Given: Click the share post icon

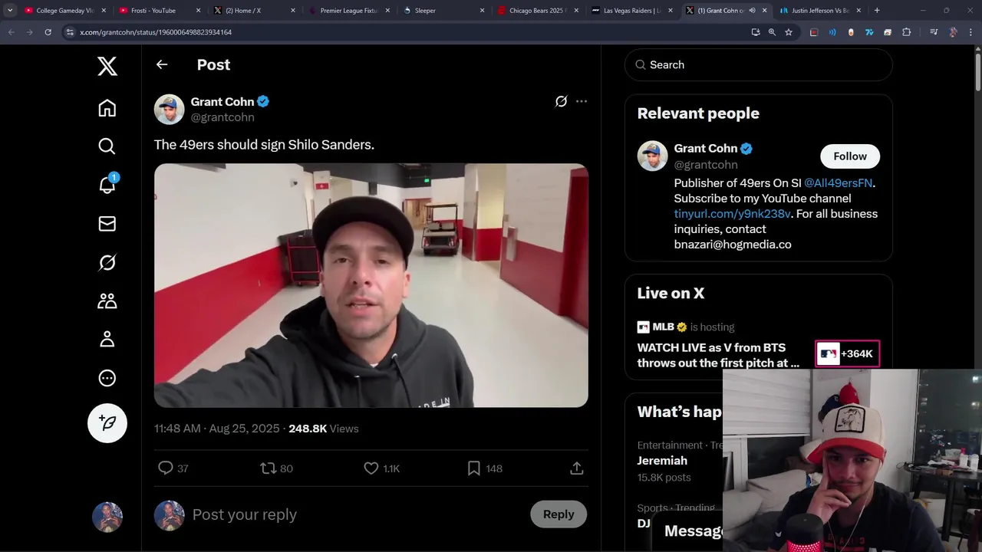Looking at the screenshot, I should (x=577, y=468).
